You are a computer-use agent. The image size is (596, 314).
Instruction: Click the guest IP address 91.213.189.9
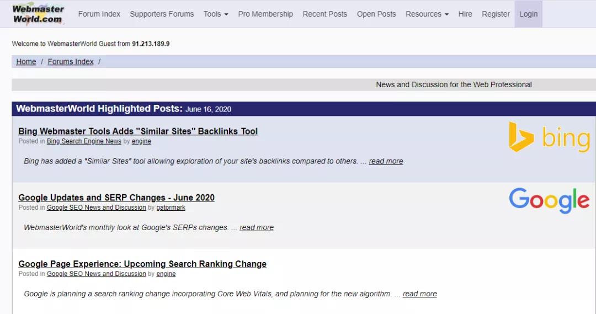pyautogui.click(x=151, y=44)
